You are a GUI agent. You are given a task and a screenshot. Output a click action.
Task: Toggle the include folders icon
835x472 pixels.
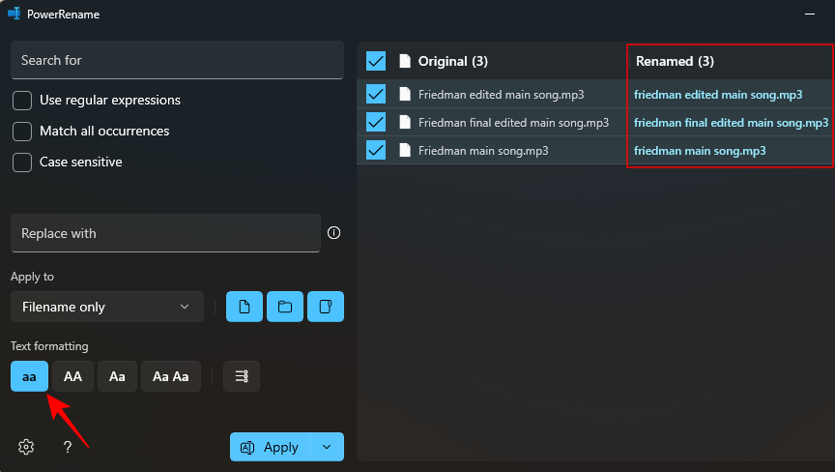click(x=285, y=307)
